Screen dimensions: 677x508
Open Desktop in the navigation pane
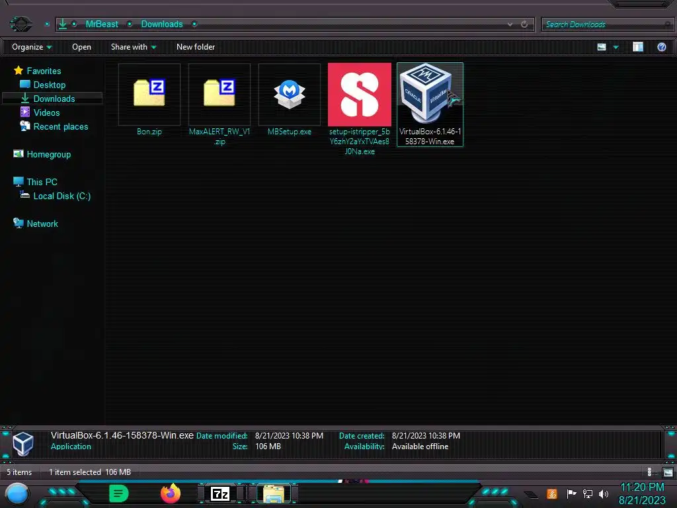50,85
